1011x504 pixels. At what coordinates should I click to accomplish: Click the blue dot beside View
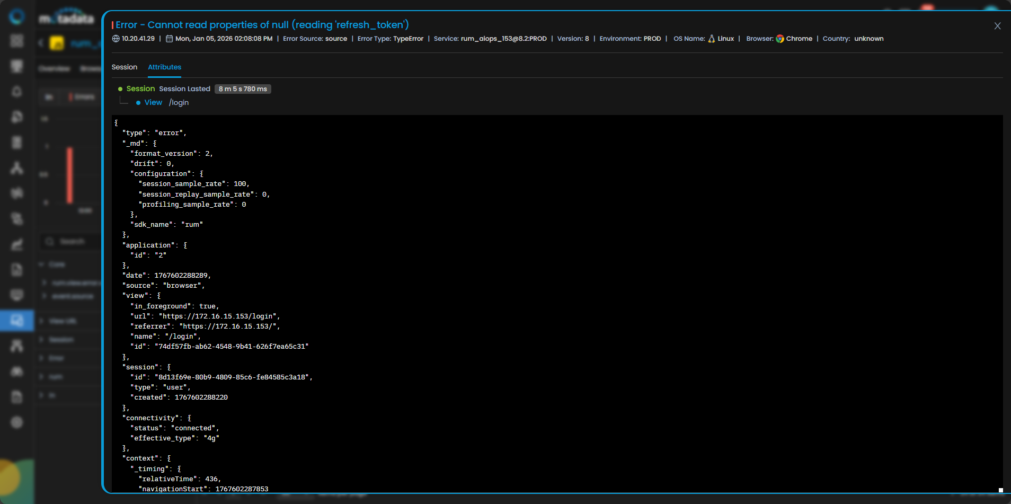click(x=138, y=103)
